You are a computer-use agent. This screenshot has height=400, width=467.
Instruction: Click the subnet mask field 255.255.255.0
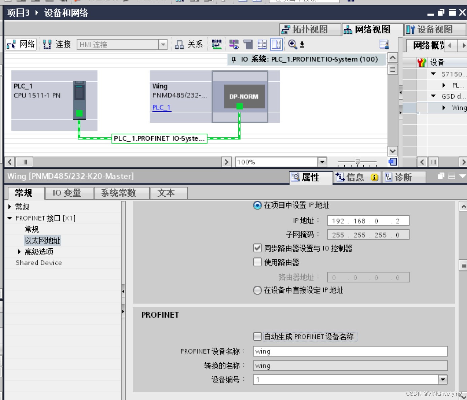click(368, 235)
